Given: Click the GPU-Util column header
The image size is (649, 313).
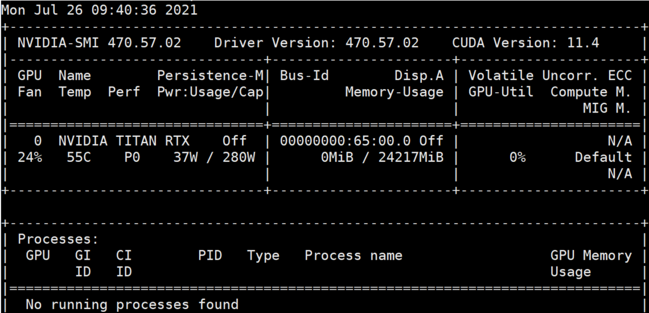Looking at the screenshot, I should pyautogui.click(x=501, y=92).
